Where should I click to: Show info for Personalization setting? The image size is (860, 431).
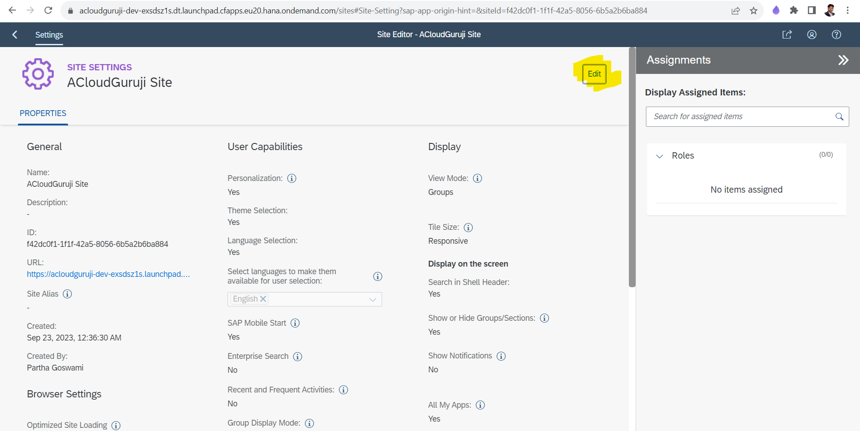[292, 178]
